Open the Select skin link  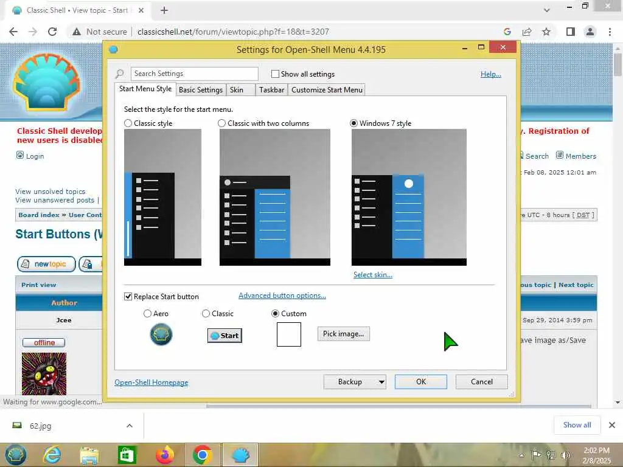point(373,275)
